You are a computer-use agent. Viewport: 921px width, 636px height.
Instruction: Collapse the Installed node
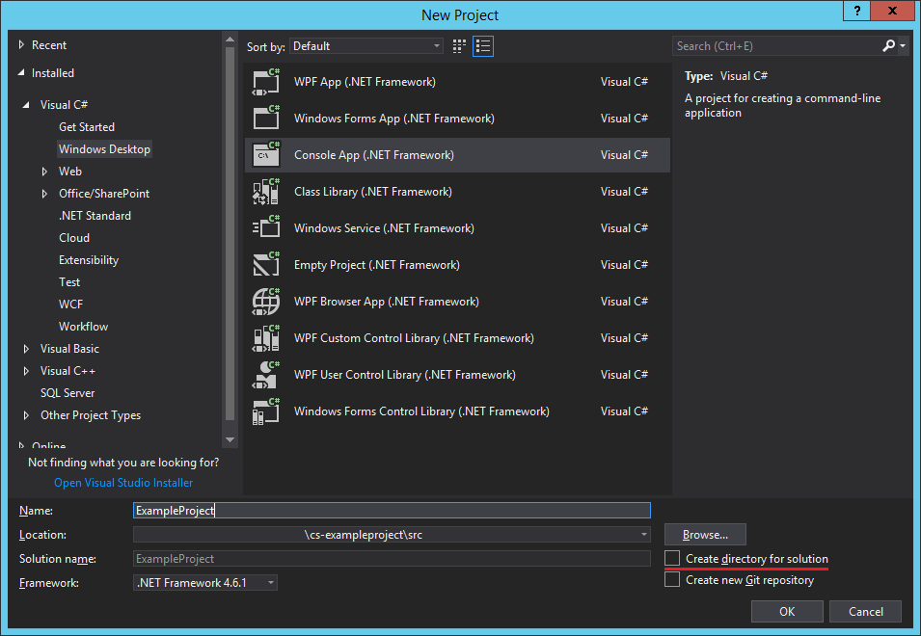tap(22, 72)
